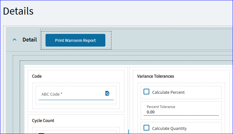The width and height of the screenshot is (233, 134).
Task: Click the blue vertical splitter beside Cycle Count
Action: coord(129,131)
